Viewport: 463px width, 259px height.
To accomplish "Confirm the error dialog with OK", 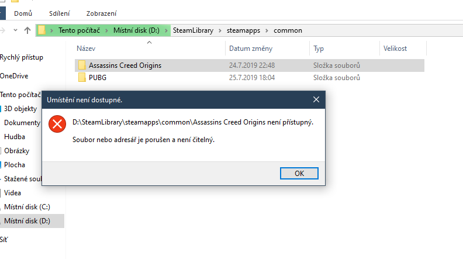I will (x=299, y=174).
